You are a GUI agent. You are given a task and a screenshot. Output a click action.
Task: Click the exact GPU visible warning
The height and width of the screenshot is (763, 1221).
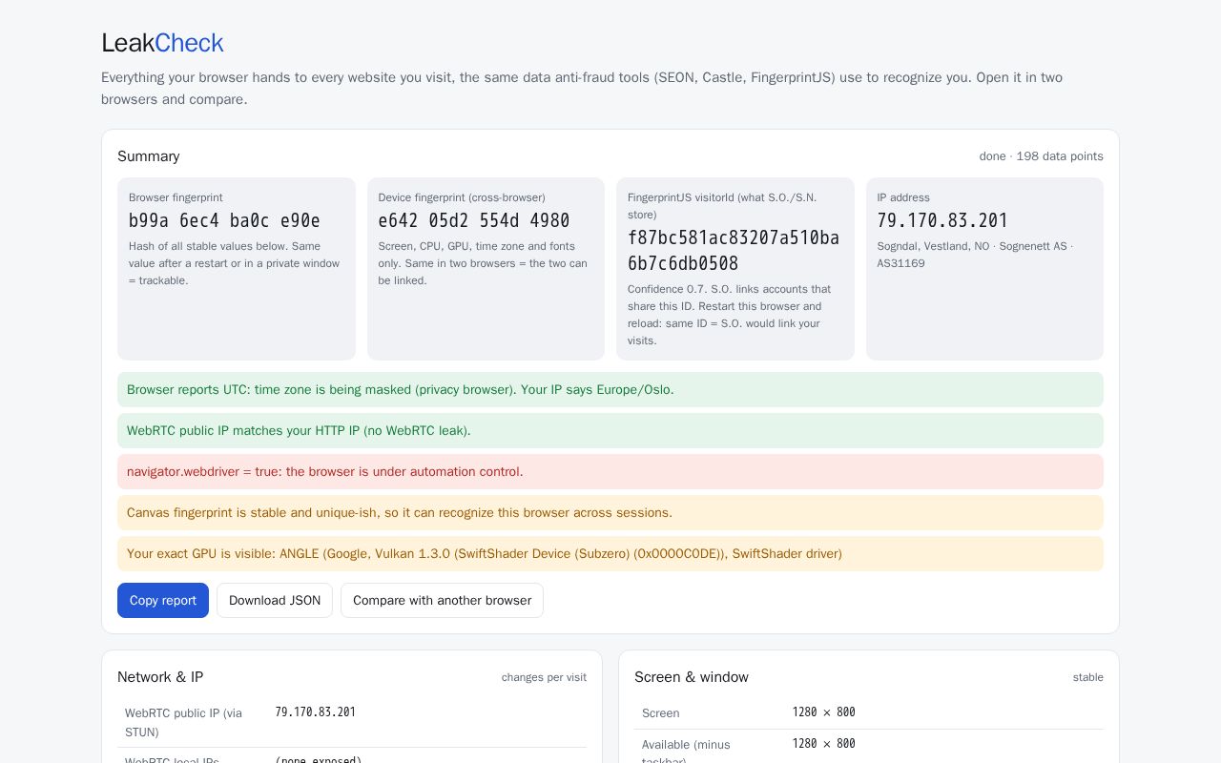[x=610, y=553]
